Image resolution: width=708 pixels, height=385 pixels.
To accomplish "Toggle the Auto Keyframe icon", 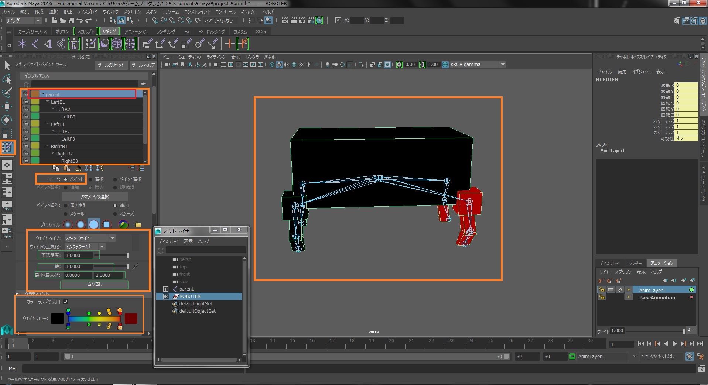I will coord(689,356).
